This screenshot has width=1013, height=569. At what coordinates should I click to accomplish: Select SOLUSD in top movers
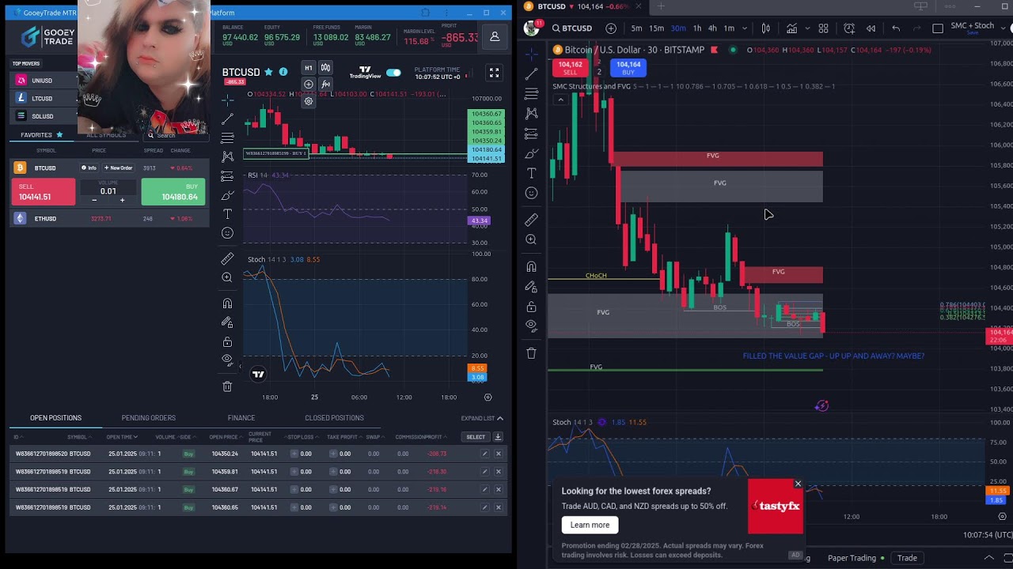click(43, 116)
